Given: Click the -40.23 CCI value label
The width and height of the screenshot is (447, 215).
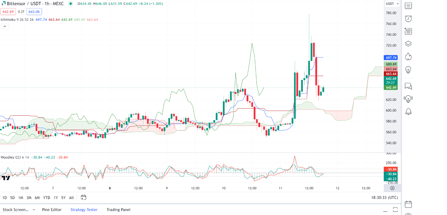Looking at the screenshot, I should [x=391, y=179].
